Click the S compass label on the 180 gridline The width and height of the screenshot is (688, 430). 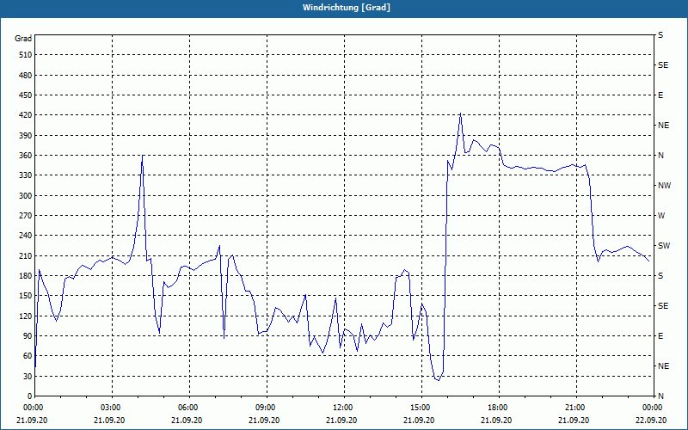(x=660, y=276)
